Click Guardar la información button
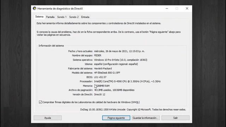The width and height of the screenshot is (226, 127). click(145, 118)
